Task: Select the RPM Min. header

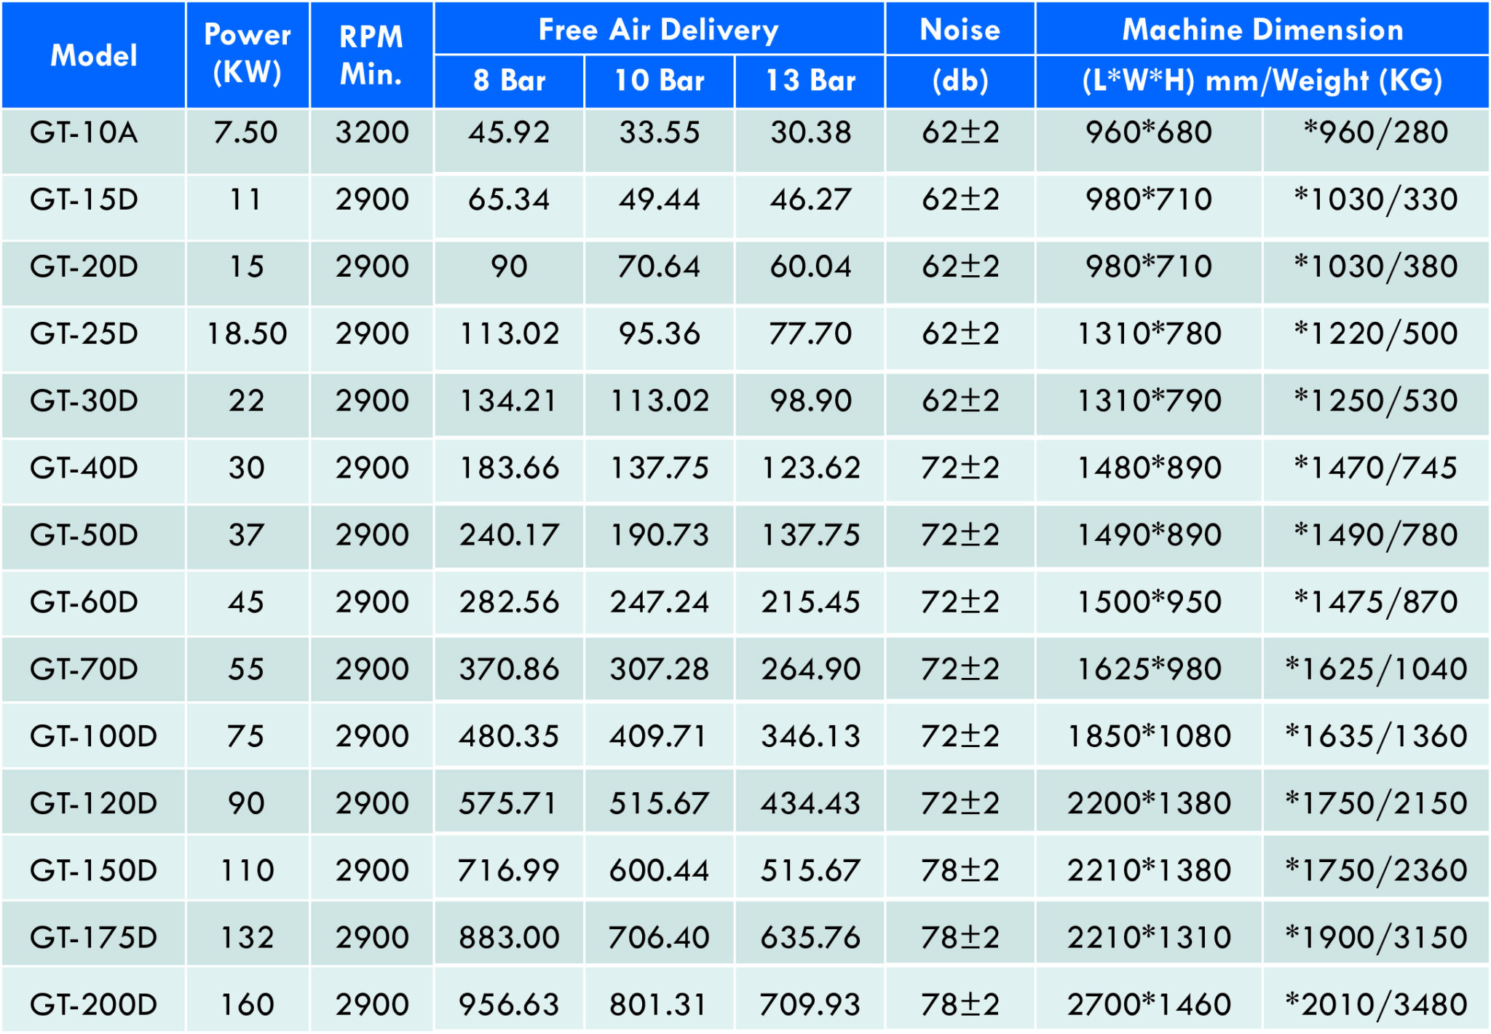Action: [x=371, y=55]
